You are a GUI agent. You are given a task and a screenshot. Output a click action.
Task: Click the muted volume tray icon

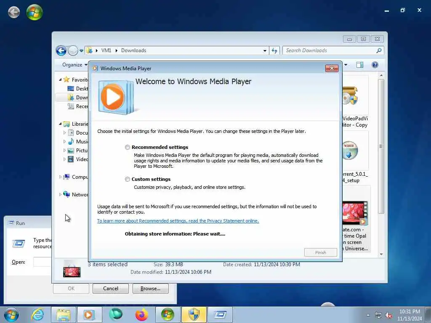point(388,315)
